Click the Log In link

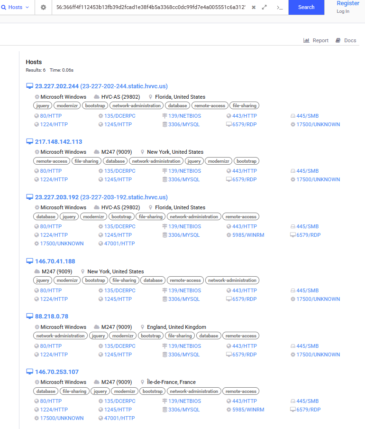[343, 11]
